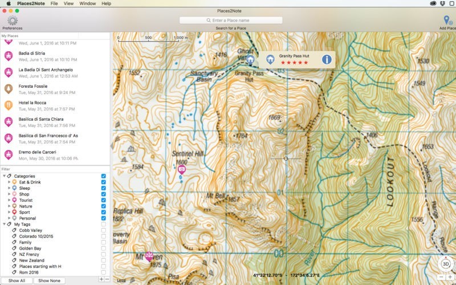Uncheck the Categories checkbox

[104, 176]
